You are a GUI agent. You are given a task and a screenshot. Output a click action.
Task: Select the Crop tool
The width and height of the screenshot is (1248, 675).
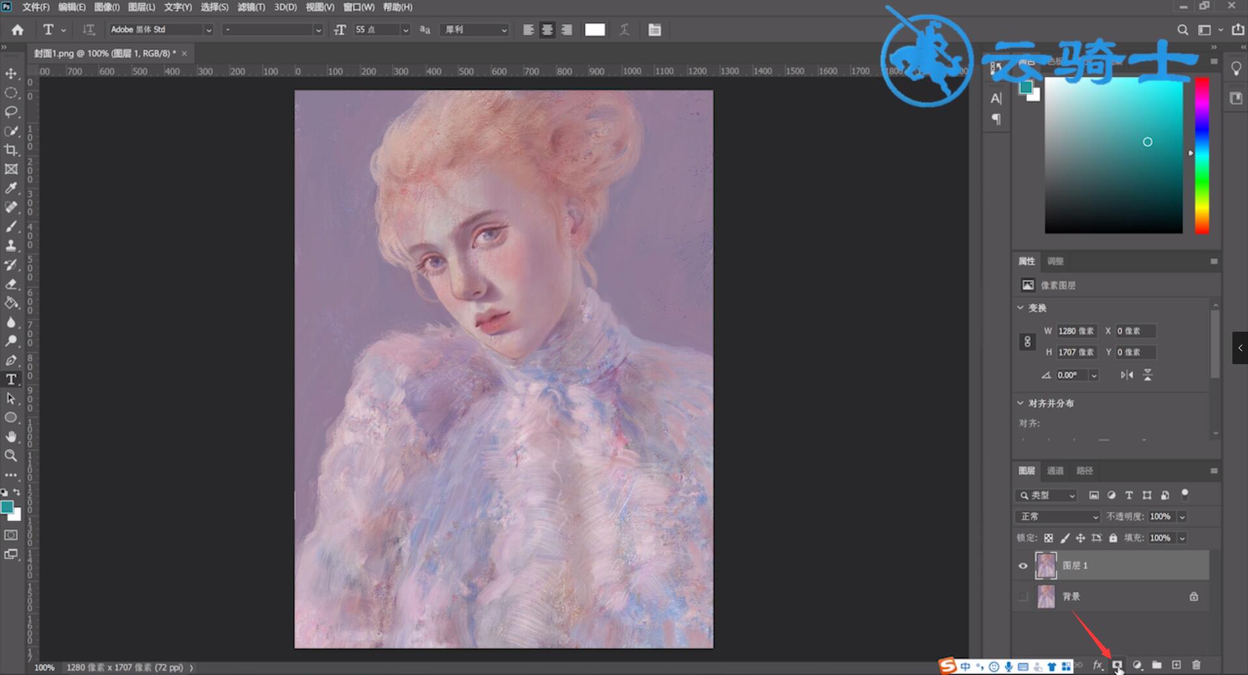(x=11, y=150)
